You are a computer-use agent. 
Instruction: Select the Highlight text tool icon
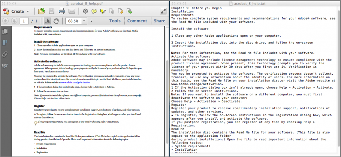pos(103,11)
